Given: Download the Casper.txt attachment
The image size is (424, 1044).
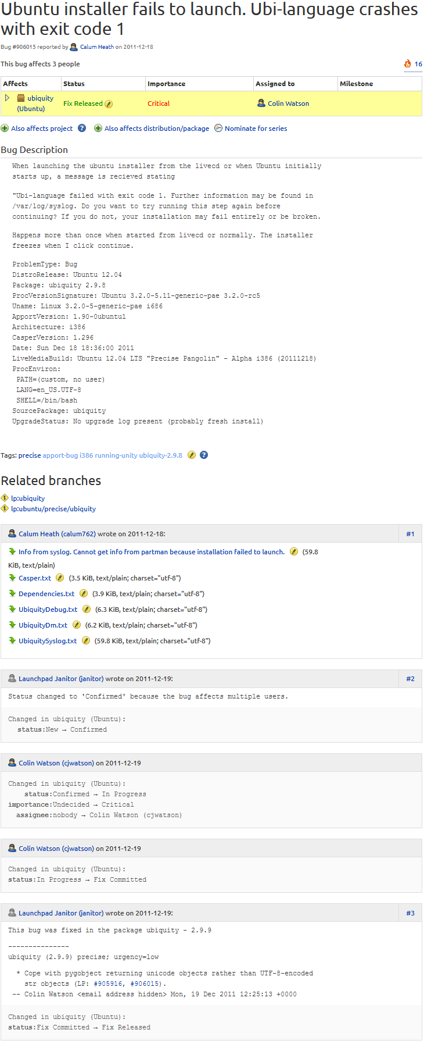Looking at the screenshot, I should coord(35,578).
